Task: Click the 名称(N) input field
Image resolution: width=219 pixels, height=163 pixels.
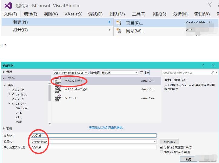Action: (93, 135)
